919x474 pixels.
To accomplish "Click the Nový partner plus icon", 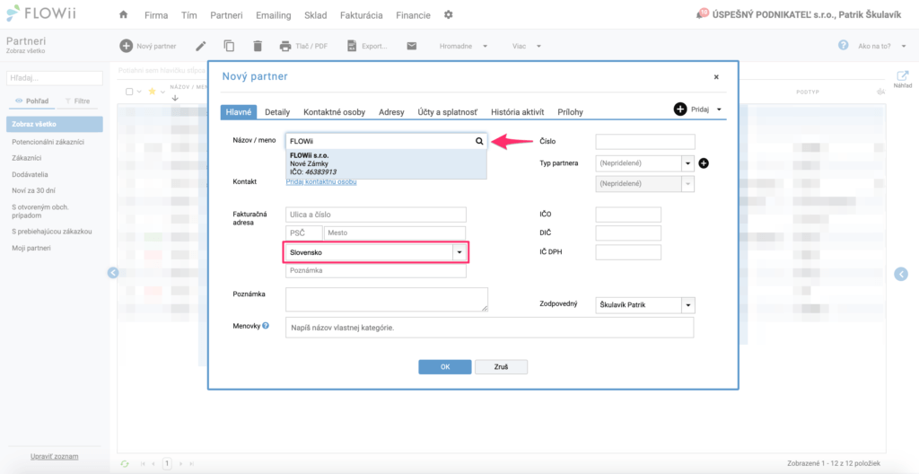I will [126, 46].
